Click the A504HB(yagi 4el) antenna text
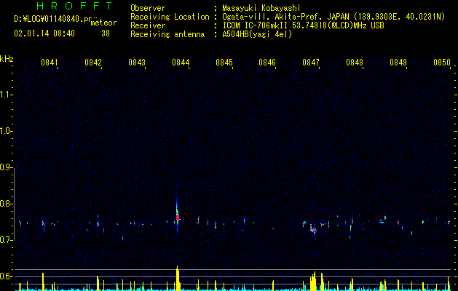 point(257,34)
